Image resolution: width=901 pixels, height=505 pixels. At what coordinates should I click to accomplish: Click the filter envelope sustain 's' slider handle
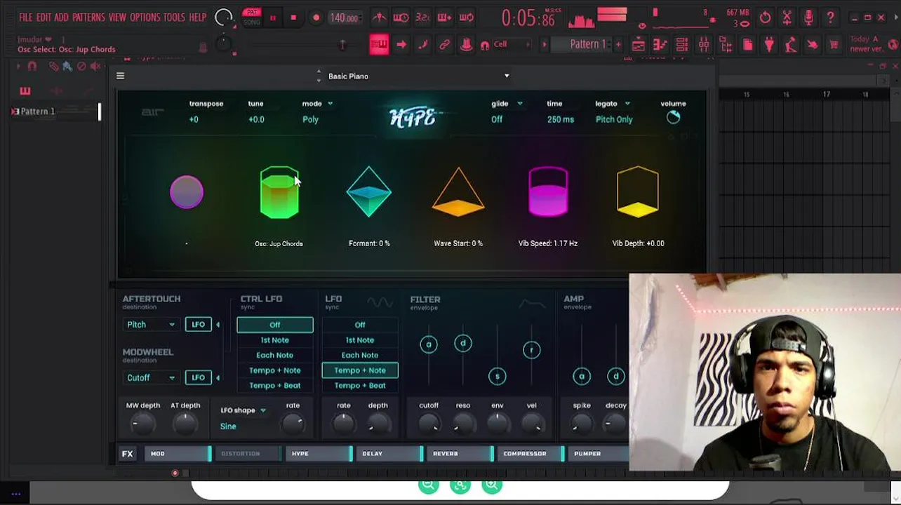(497, 377)
